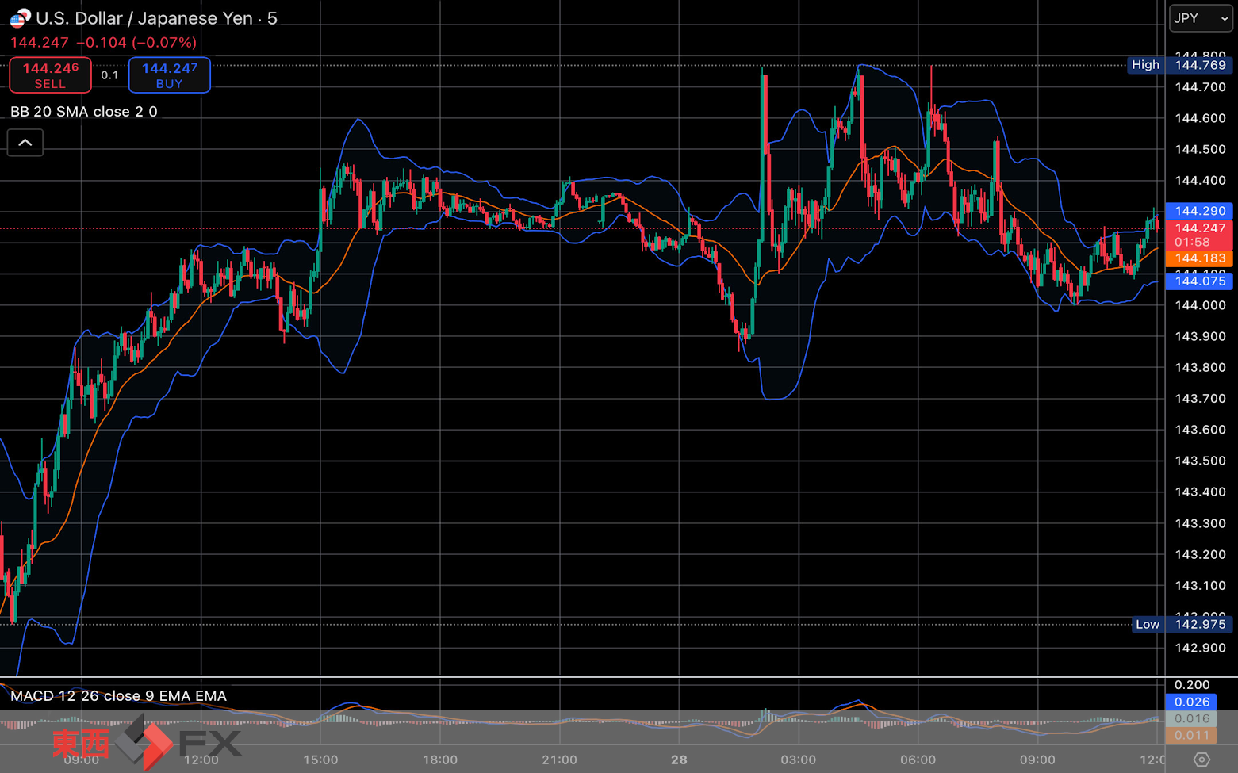Open the JPY currency dropdown
Screen dimensions: 1238x773
tap(1201, 18)
